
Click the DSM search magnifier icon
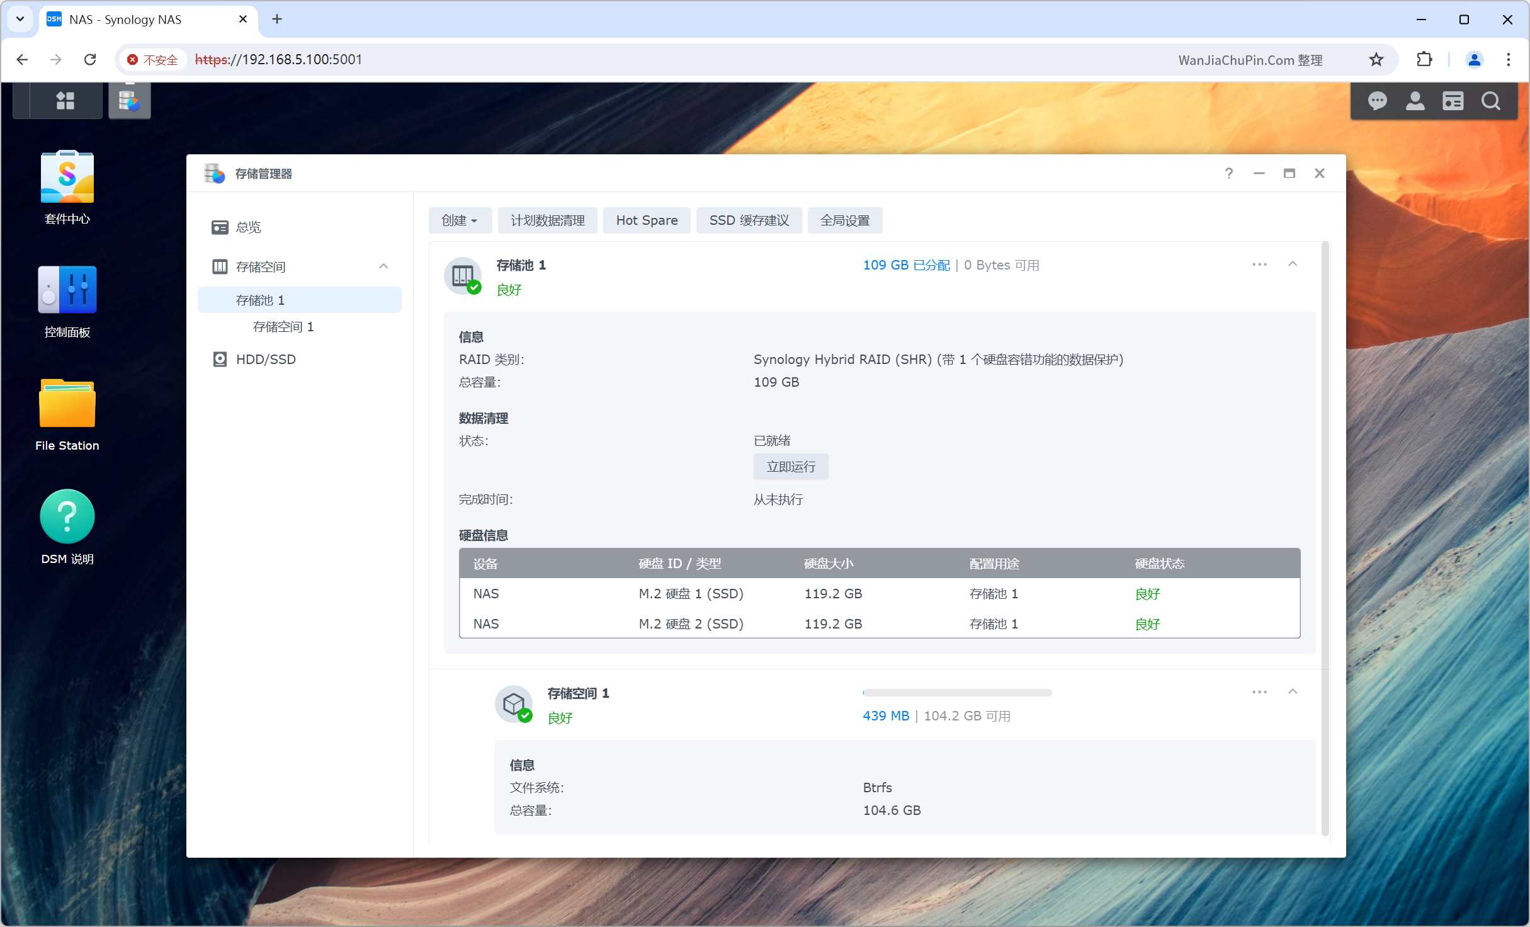(x=1490, y=101)
